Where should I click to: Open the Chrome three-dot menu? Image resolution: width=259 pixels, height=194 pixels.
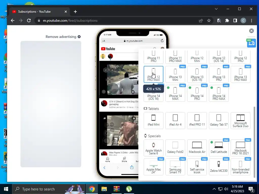click(x=251, y=21)
